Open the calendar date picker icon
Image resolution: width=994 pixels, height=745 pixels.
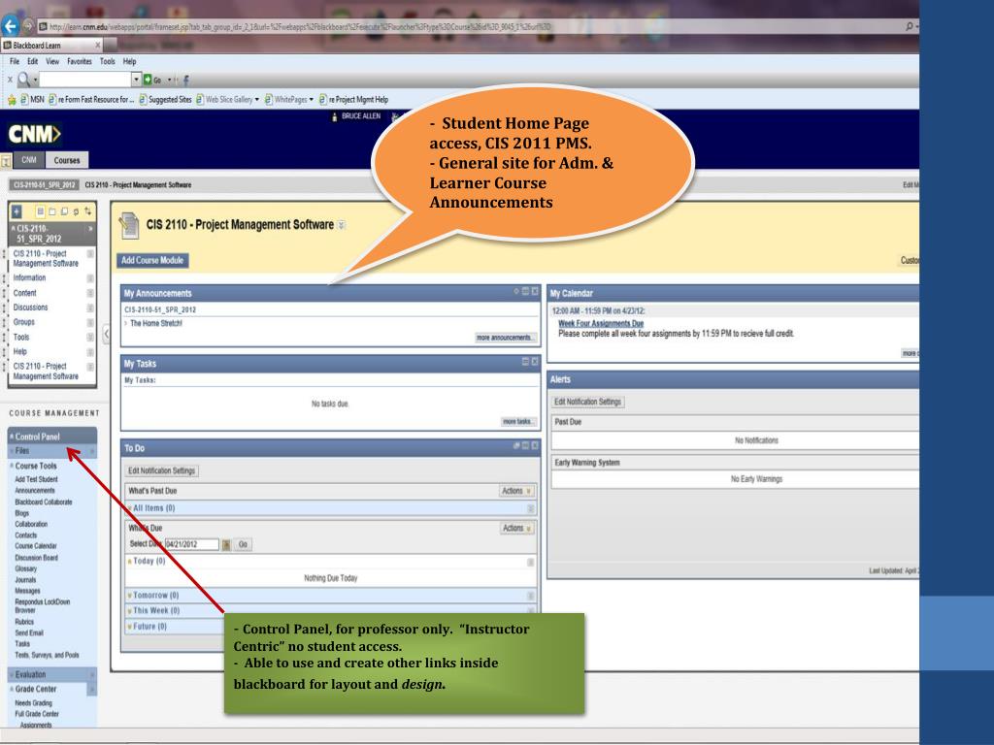[x=226, y=545]
